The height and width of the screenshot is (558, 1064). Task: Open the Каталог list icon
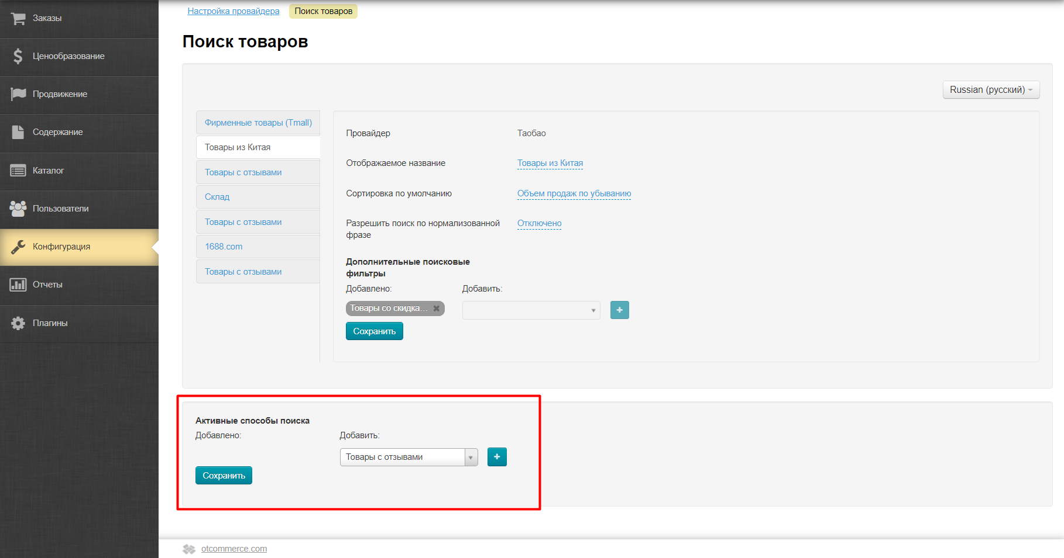18,169
